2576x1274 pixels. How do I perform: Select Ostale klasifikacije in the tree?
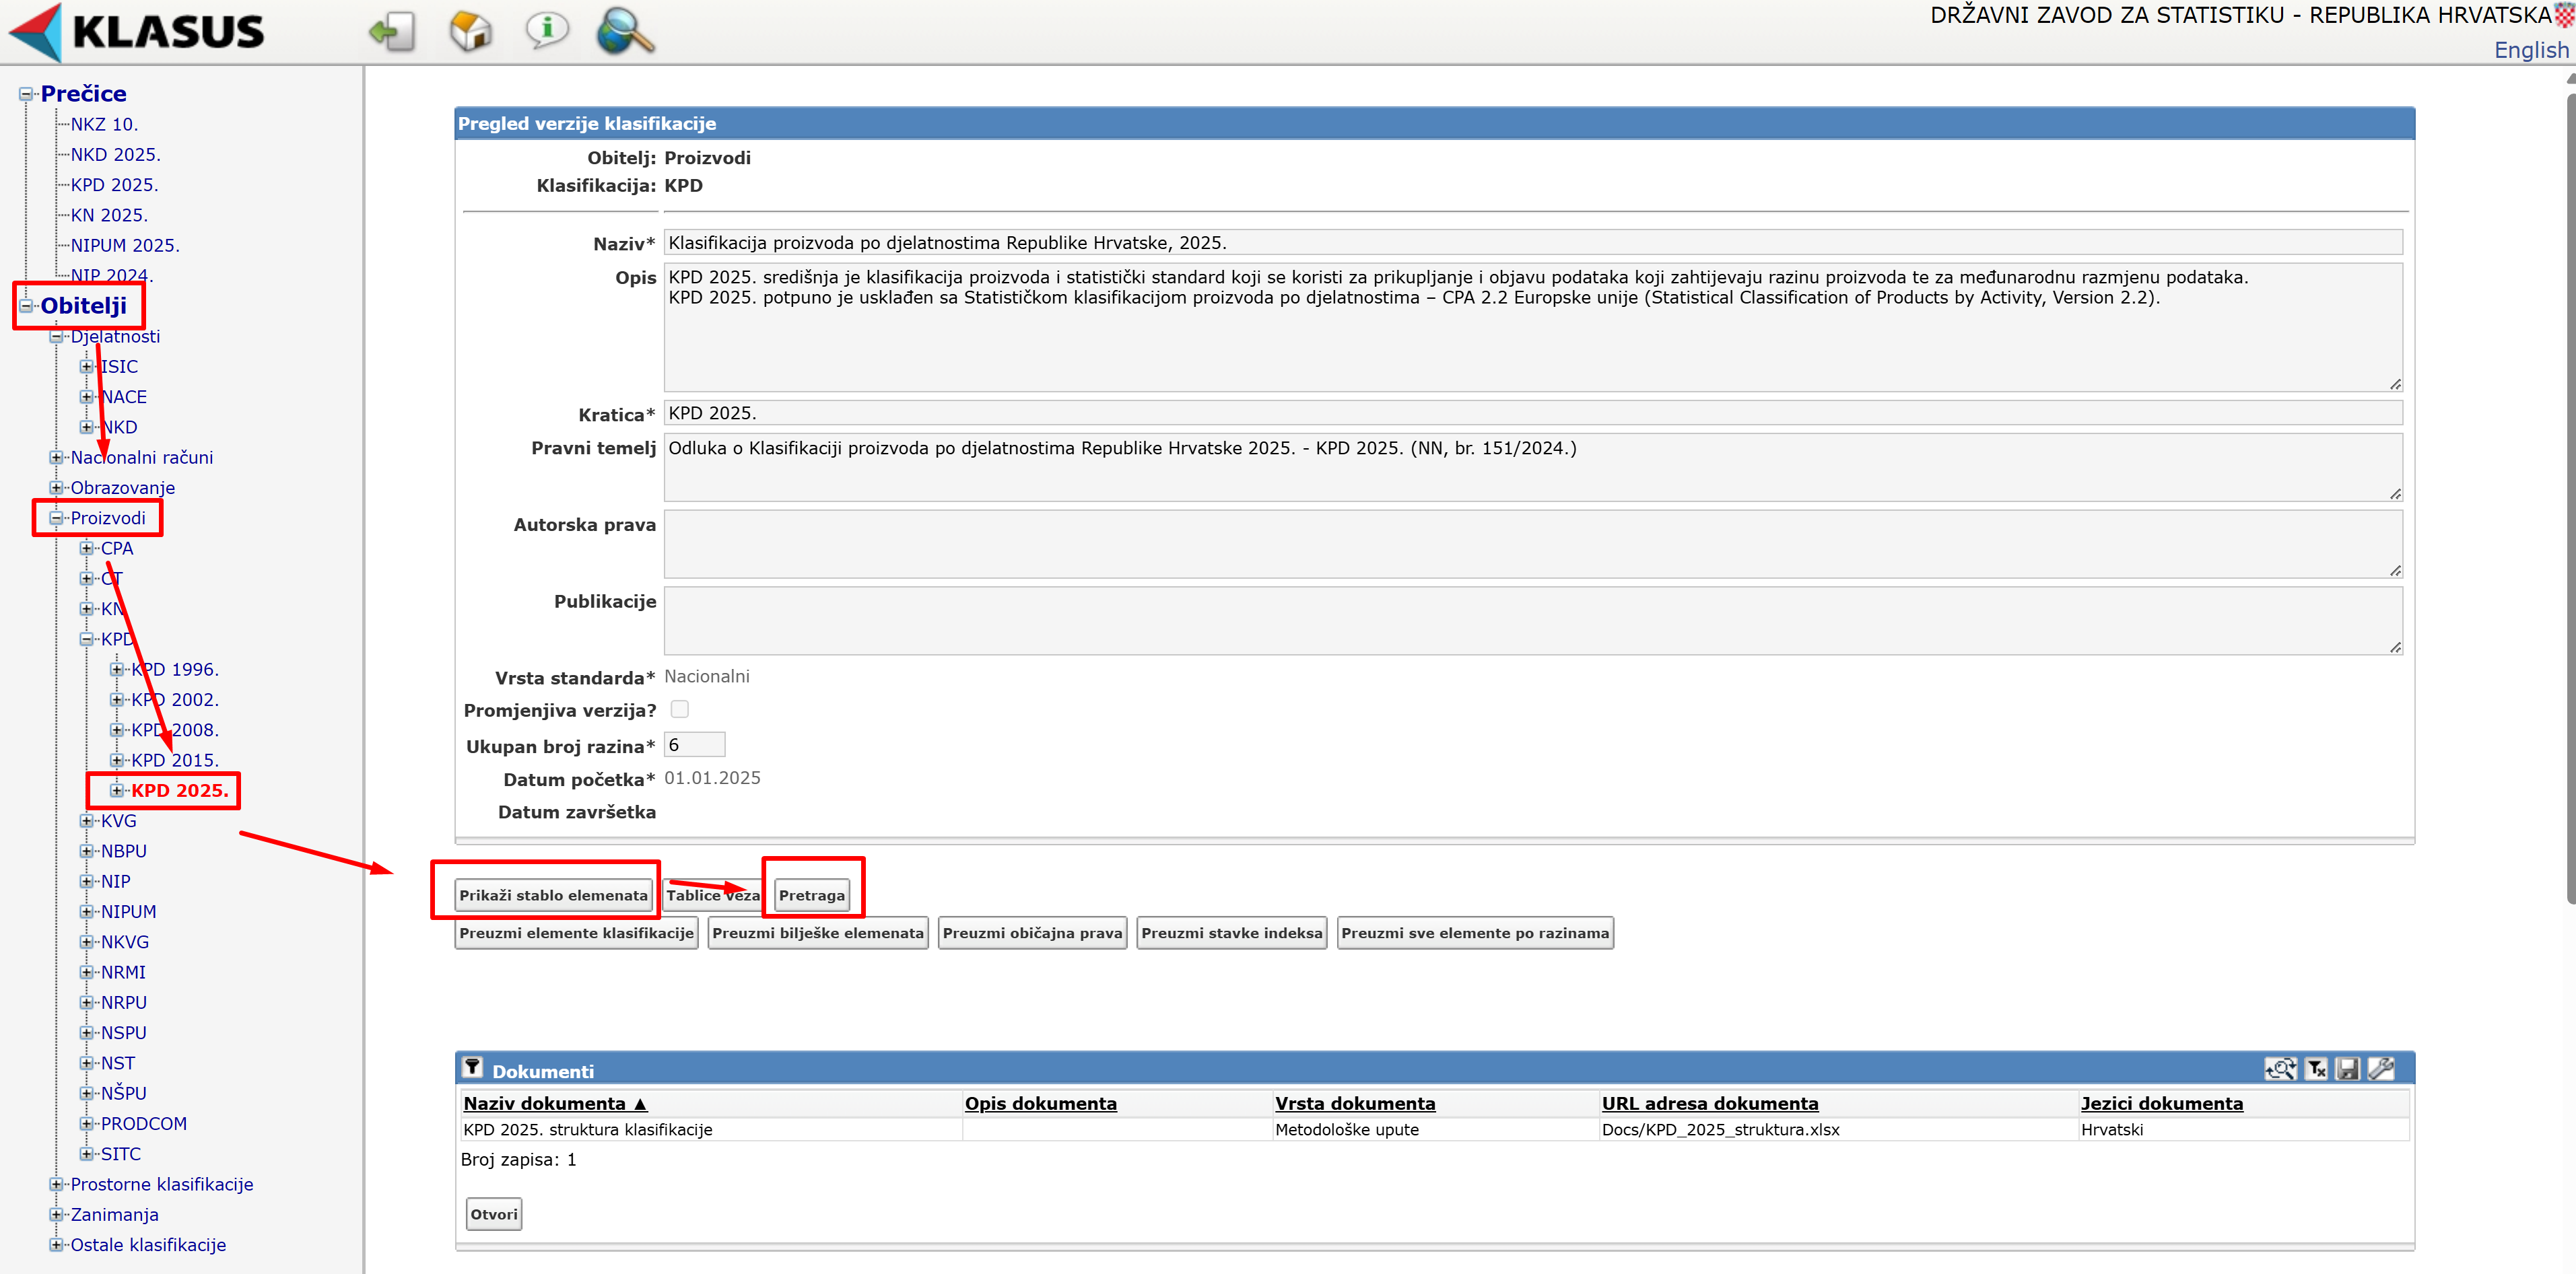[148, 1245]
